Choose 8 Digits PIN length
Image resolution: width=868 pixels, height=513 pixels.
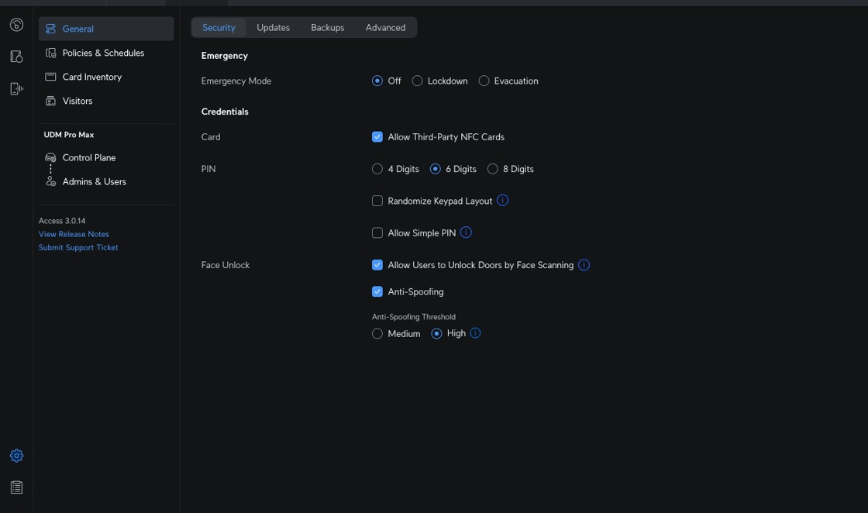point(493,169)
